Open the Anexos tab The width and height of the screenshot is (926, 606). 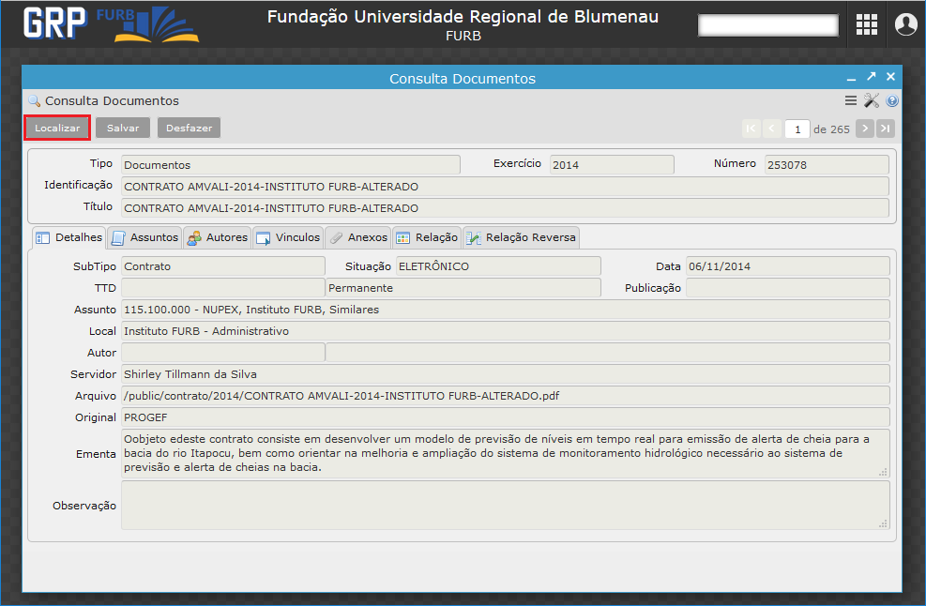click(357, 237)
